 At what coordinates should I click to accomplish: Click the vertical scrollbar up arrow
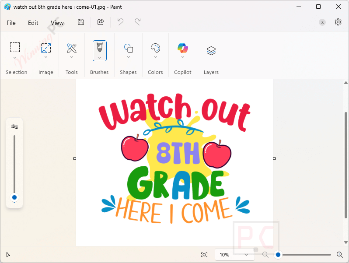(x=346, y=83)
